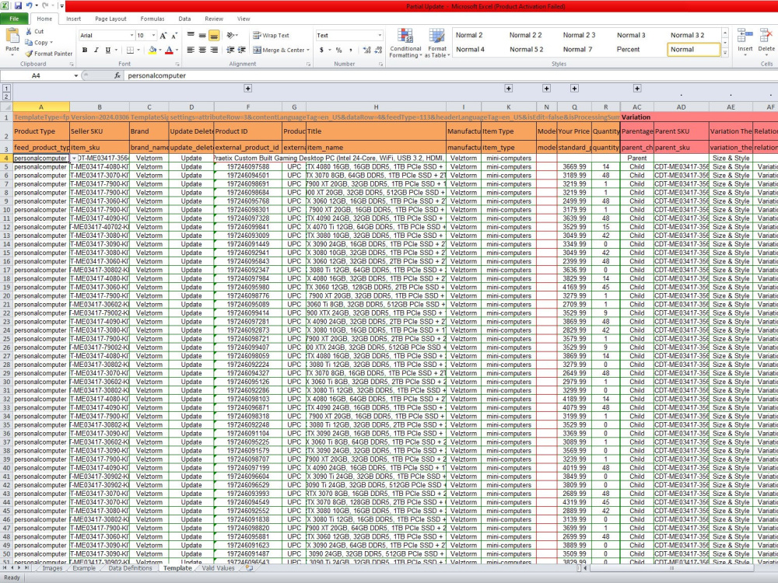Image resolution: width=778 pixels, height=583 pixels.
Task: Open Font dialog launcher
Action: coord(177,64)
